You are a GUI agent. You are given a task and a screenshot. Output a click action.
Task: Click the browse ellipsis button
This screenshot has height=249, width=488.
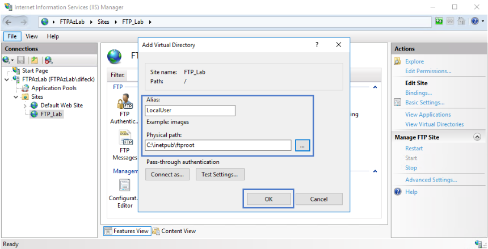click(x=302, y=145)
